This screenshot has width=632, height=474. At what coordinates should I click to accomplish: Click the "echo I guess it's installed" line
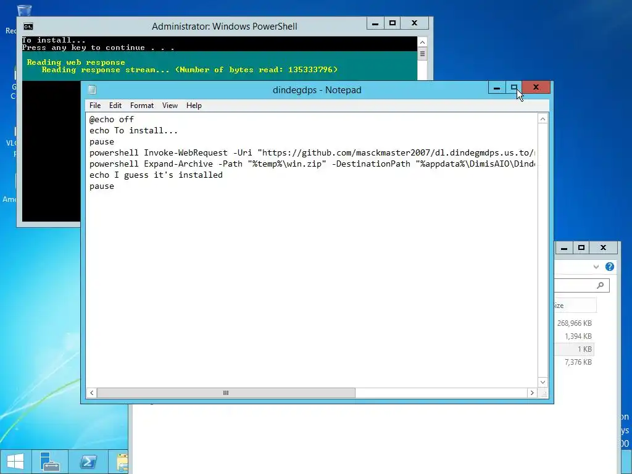(x=156, y=175)
